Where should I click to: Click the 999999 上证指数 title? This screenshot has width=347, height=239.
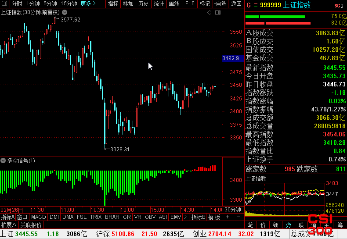[x=286, y=5]
